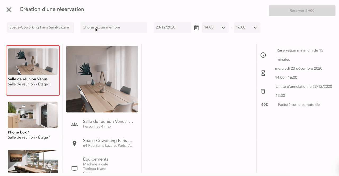Click the Choisissez un membre field

pyautogui.click(x=114, y=27)
